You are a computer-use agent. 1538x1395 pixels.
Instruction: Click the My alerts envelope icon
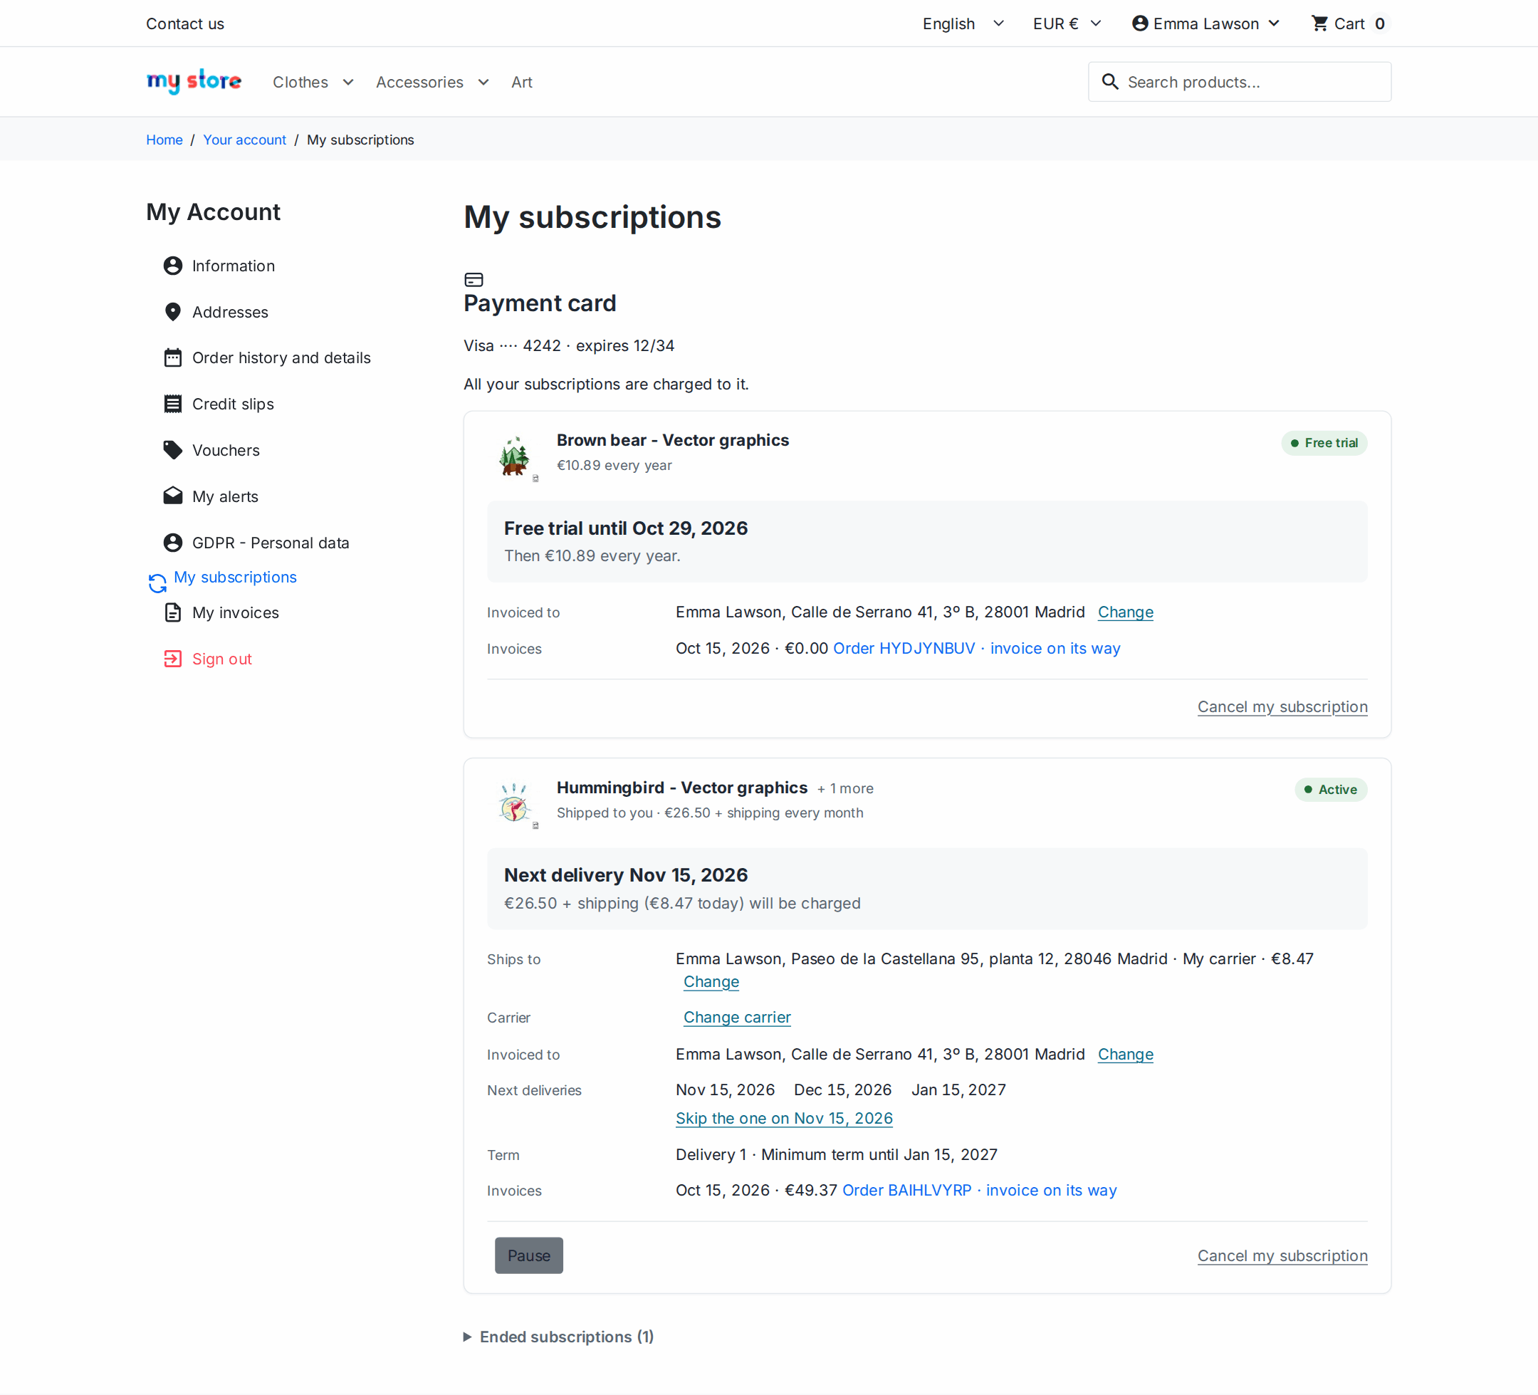(173, 496)
